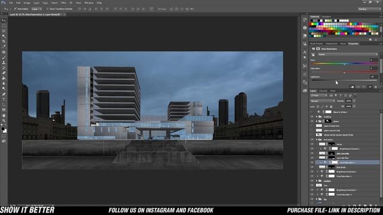Viewport: 383px width, 215px height.
Task: Open the Image menu
Action: tap(27, 2)
